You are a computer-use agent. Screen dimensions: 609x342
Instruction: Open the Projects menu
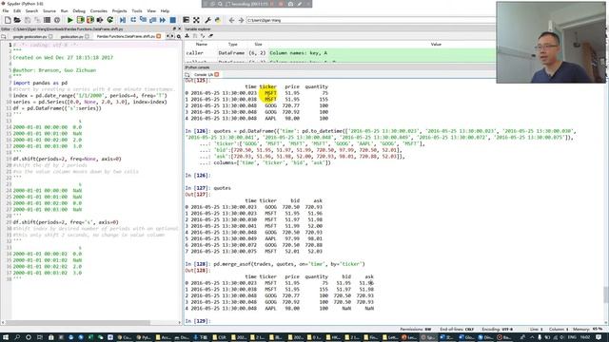click(x=119, y=10)
